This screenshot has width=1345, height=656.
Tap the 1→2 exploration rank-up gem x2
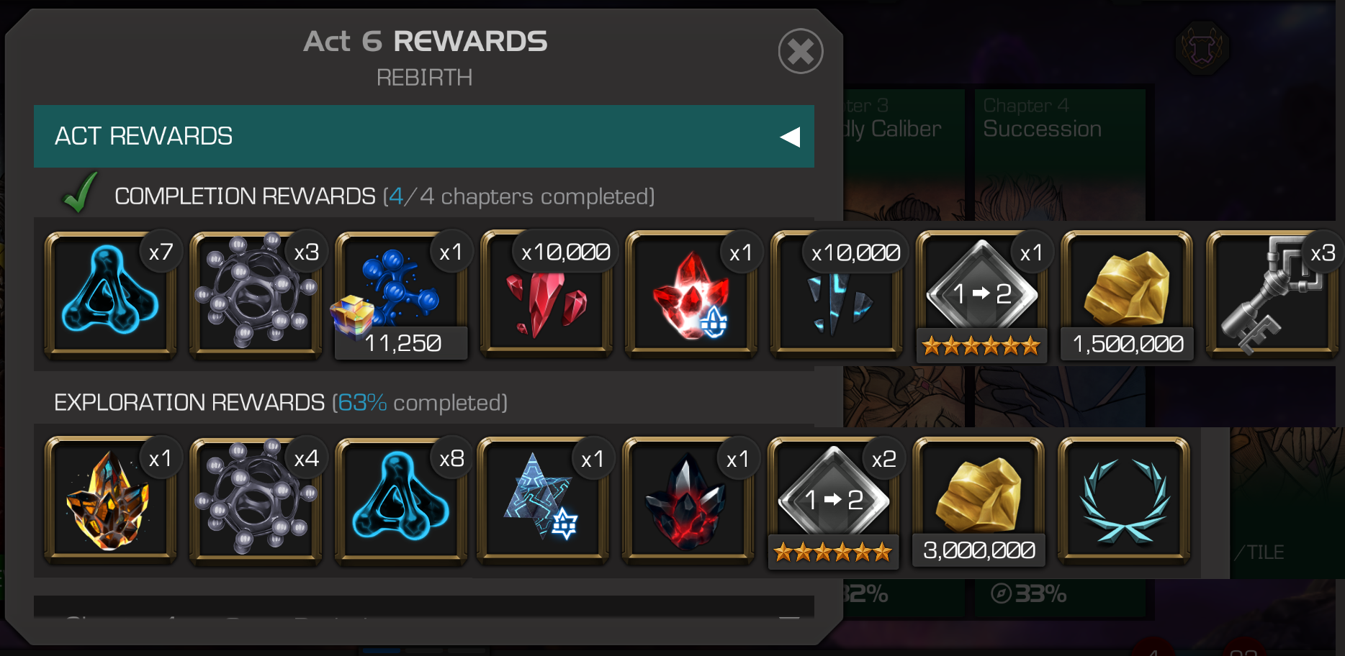tap(833, 501)
